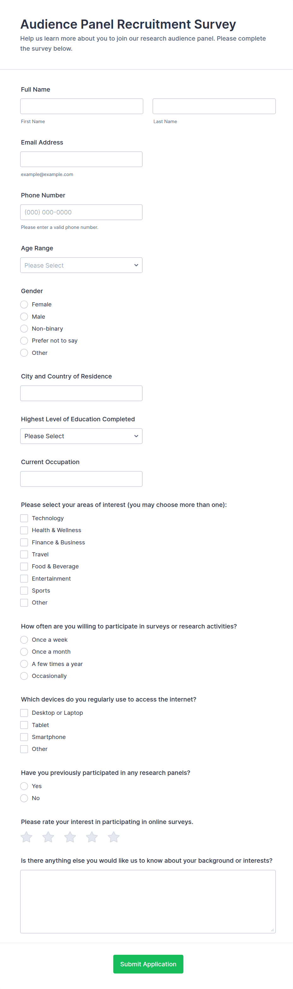
Task: Select Yes for previous research panels
Action: [24, 786]
